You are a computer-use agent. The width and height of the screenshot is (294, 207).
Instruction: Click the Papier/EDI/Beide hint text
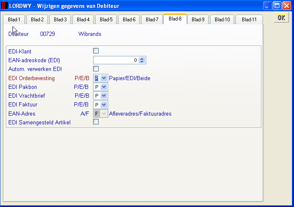click(129, 78)
